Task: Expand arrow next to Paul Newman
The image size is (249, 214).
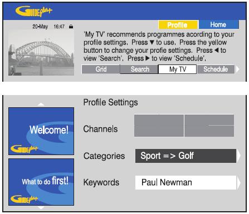Action: coord(239,182)
